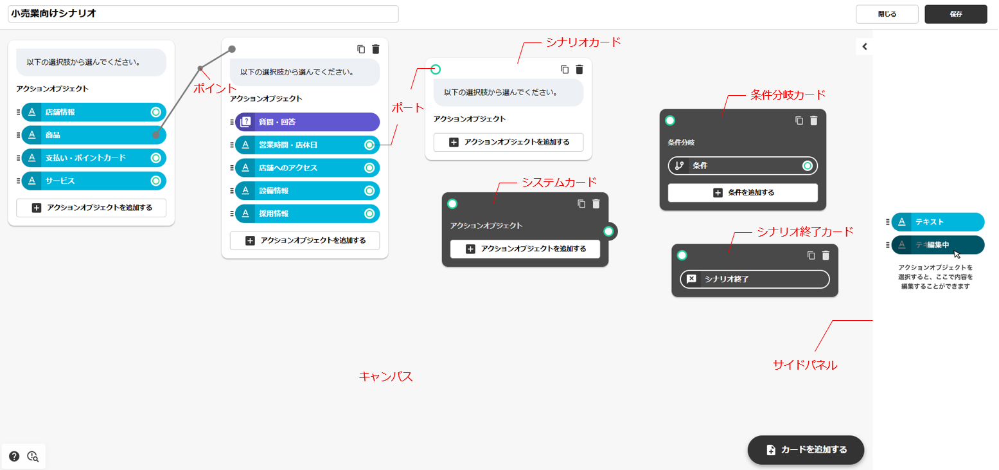The image size is (999, 470).
Task: Click 条件を追加する in the branch card
Action: 743,193
